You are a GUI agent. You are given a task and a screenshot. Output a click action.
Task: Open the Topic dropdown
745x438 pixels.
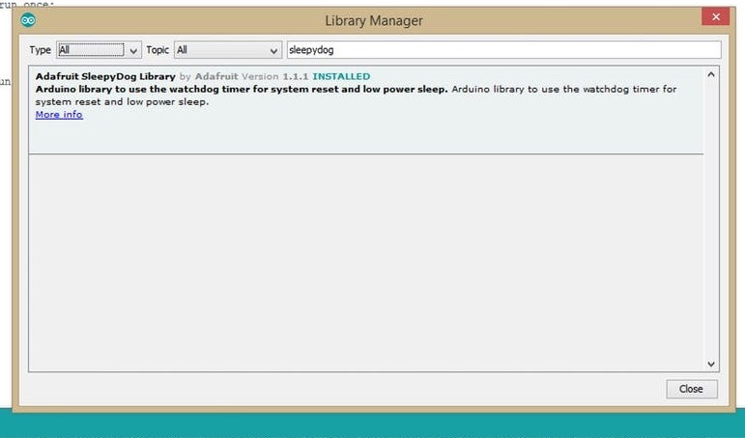click(x=228, y=50)
